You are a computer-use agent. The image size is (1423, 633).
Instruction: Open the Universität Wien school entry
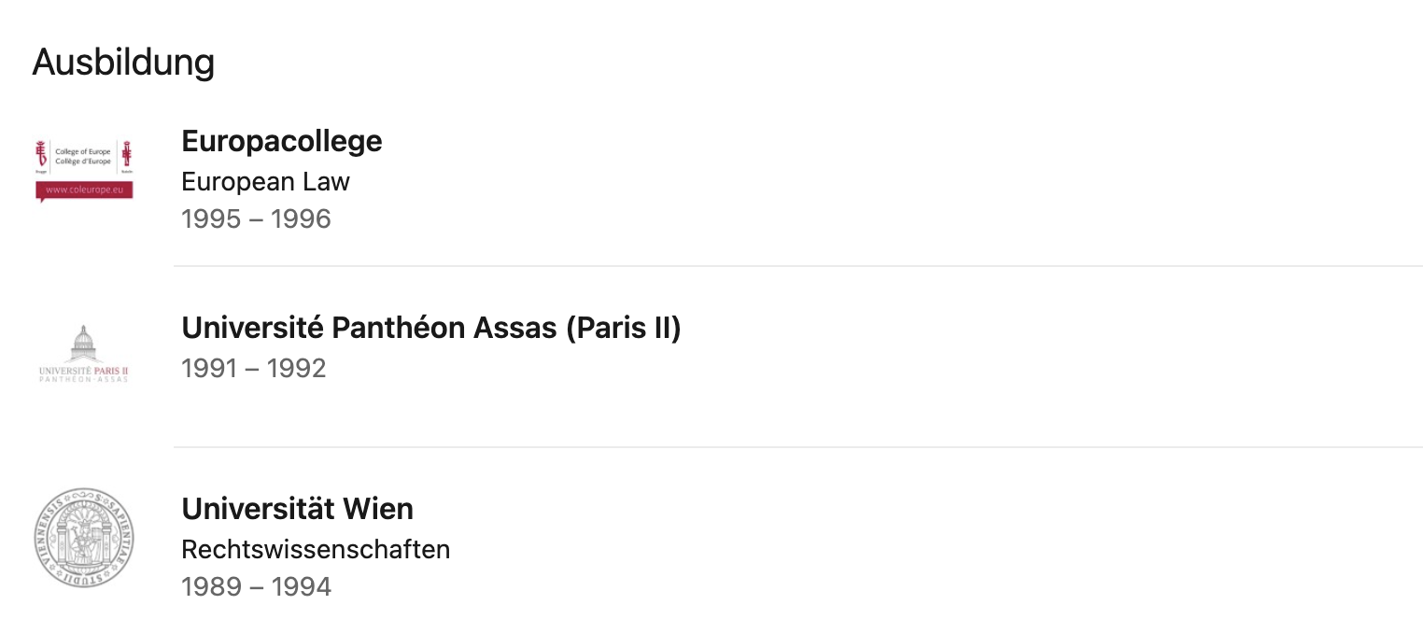pos(298,509)
